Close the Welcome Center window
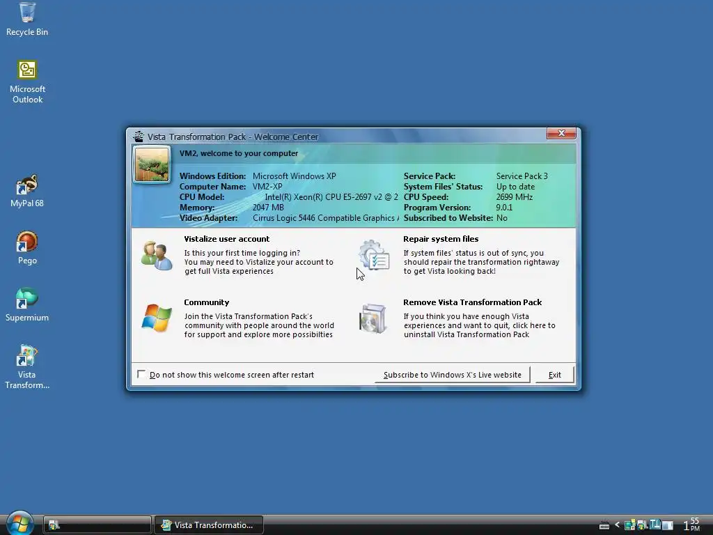The image size is (713, 535). pos(561,133)
